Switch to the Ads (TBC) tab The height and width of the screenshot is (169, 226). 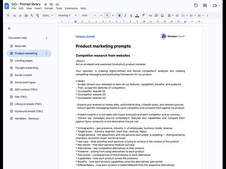29,97
